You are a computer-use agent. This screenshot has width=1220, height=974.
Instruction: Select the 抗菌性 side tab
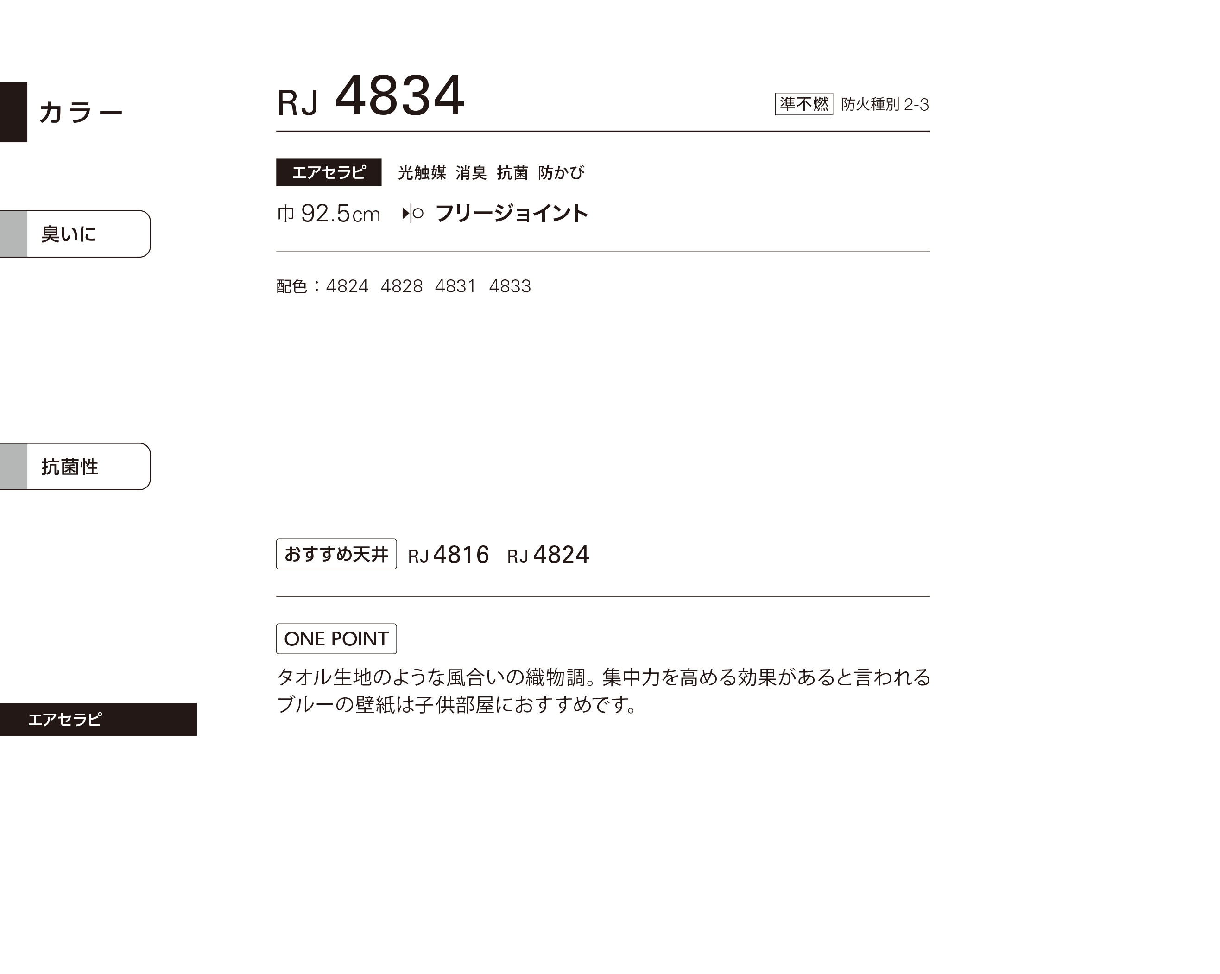[x=75, y=466]
